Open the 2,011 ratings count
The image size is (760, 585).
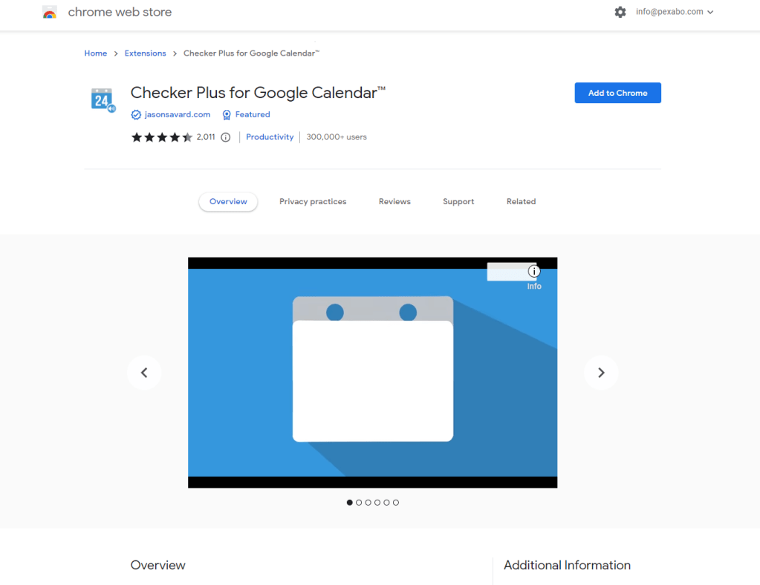click(206, 137)
